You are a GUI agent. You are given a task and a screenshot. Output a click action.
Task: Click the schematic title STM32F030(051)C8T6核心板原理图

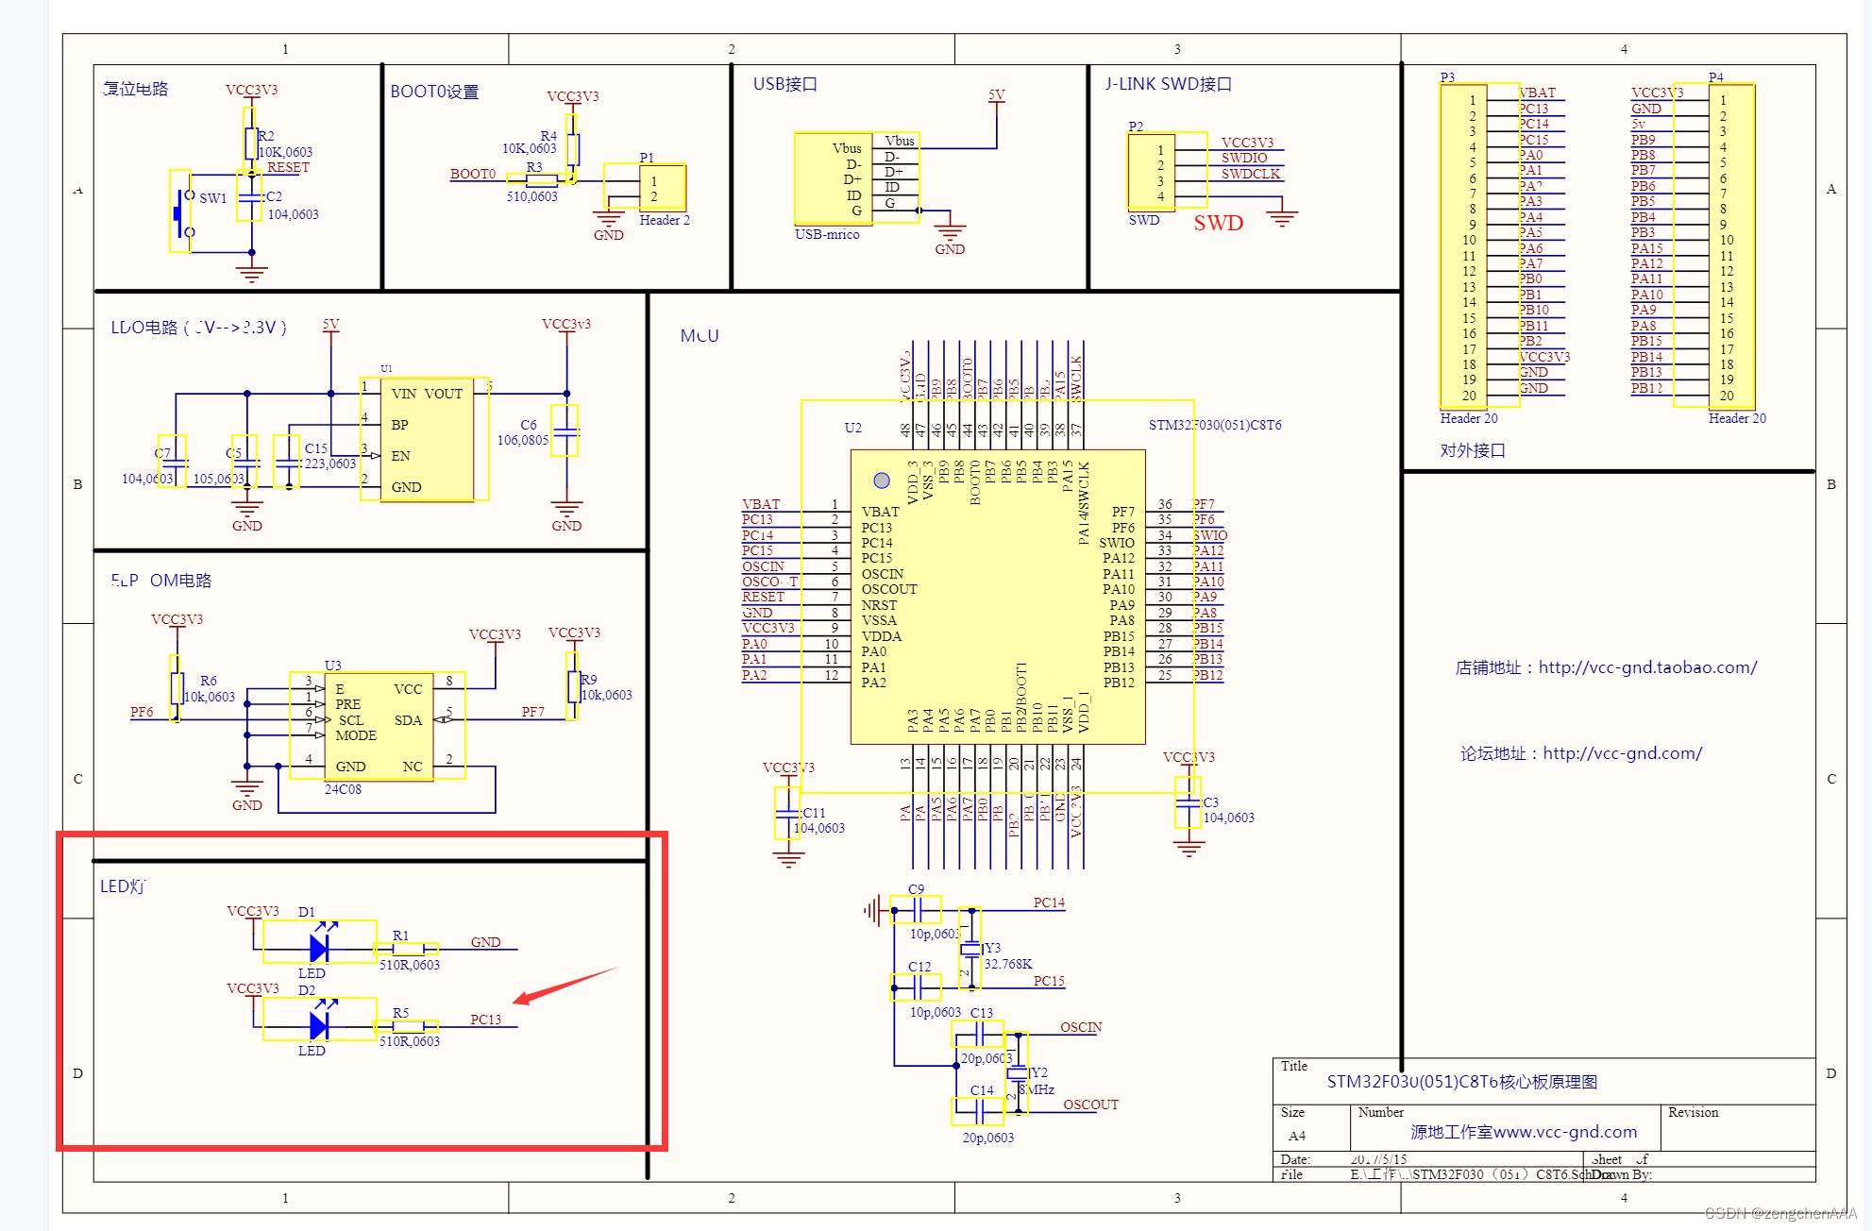coord(1461,1082)
